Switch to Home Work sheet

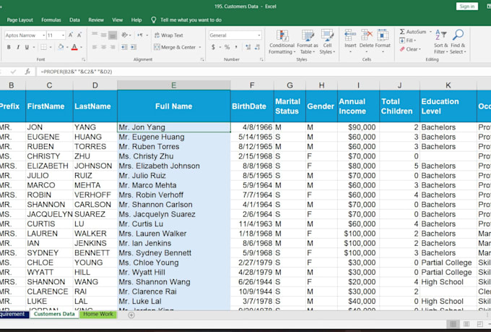[x=98, y=314]
